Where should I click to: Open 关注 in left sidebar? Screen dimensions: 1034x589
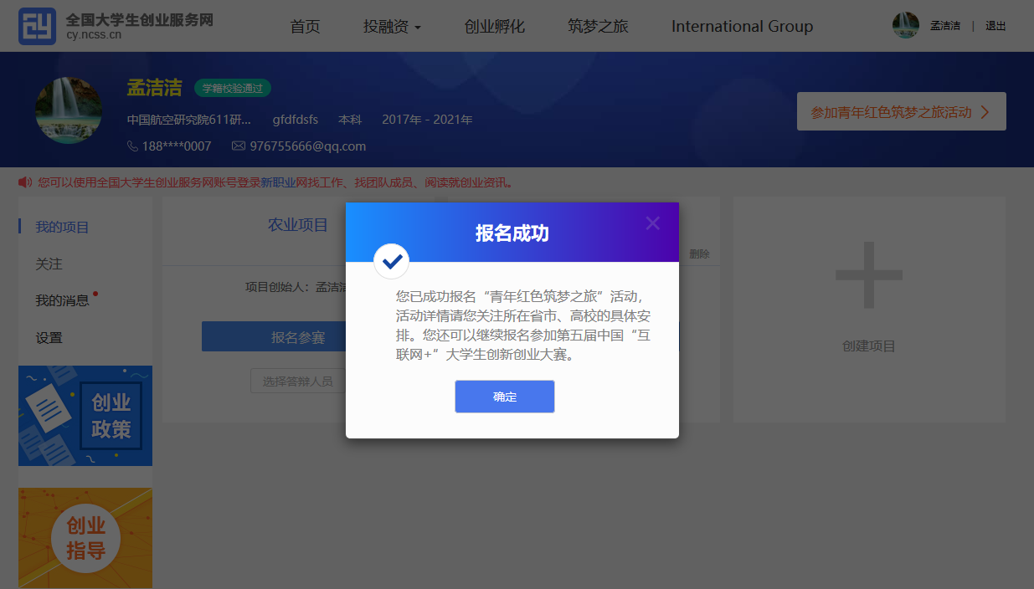pos(49,264)
